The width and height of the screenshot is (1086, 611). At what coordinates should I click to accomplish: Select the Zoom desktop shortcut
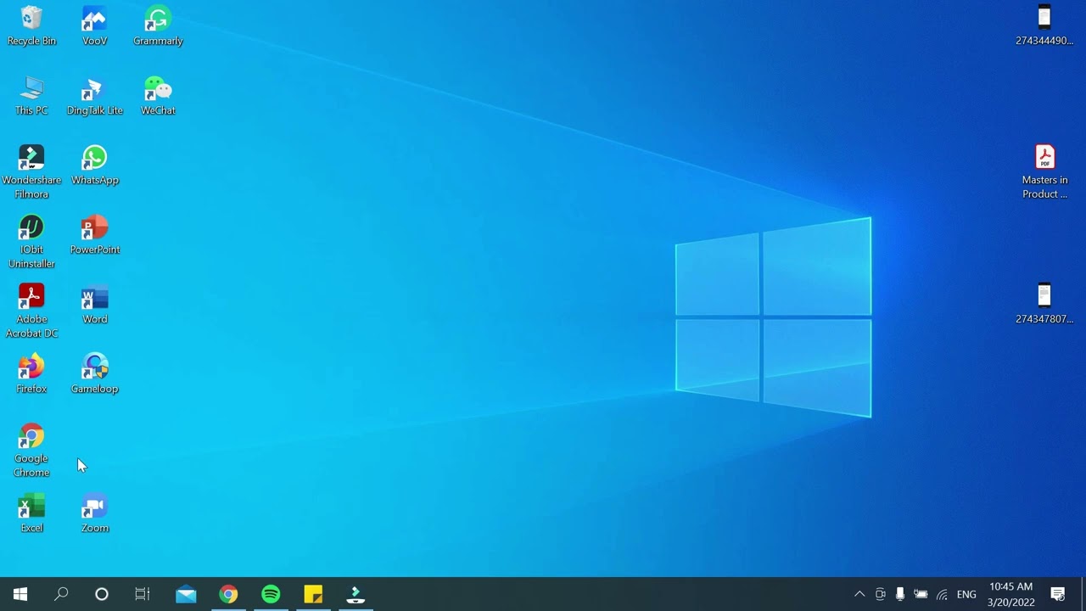click(x=94, y=513)
